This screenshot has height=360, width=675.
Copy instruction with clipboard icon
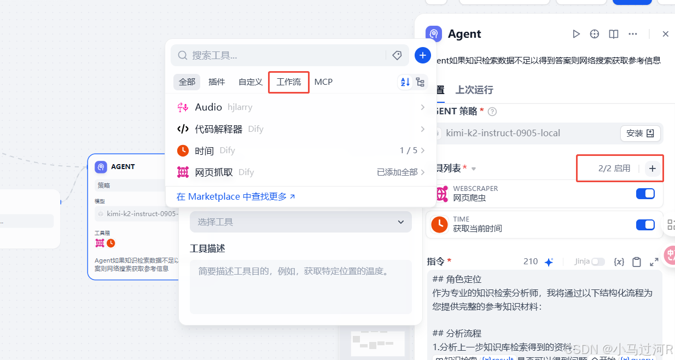point(637,262)
